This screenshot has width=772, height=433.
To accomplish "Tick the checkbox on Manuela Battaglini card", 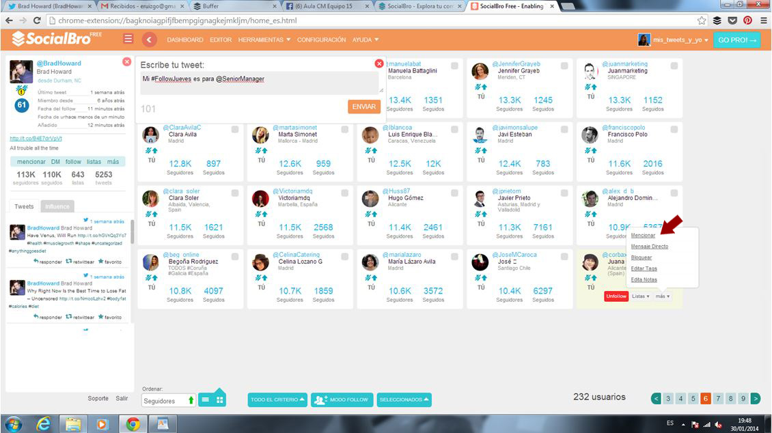I will coord(454,66).
